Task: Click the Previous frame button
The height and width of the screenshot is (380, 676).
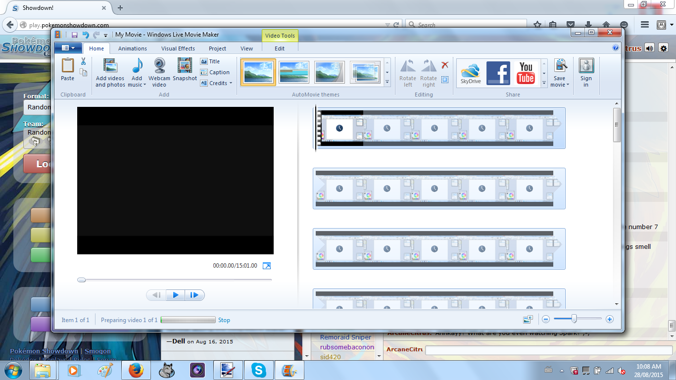Action: click(156, 295)
